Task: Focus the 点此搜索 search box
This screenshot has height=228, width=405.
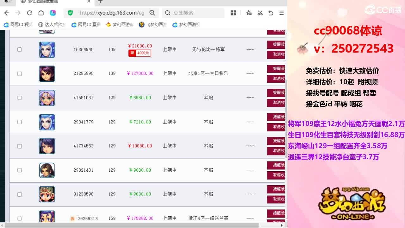Action: point(194,13)
